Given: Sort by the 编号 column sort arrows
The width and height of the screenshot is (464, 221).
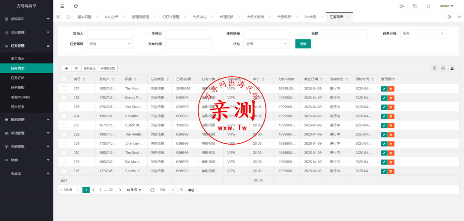Looking at the screenshot, I should (x=84, y=80).
